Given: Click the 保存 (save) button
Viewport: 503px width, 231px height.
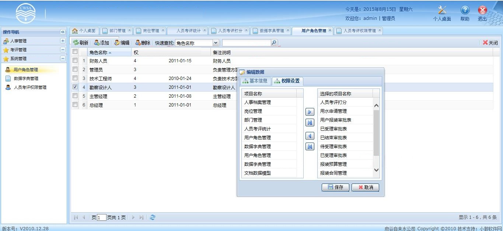Looking at the screenshot, I should click(335, 187).
